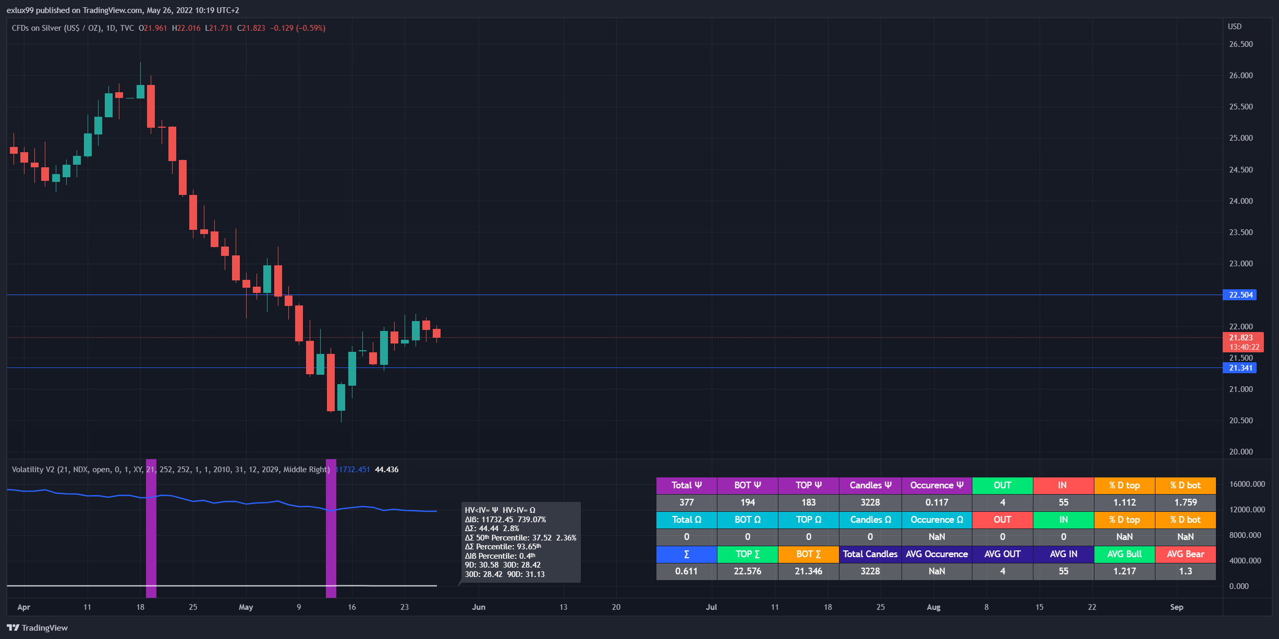The image size is (1279, 639).
Task: Click the AVG OUT header cell
Action: 1002,554
